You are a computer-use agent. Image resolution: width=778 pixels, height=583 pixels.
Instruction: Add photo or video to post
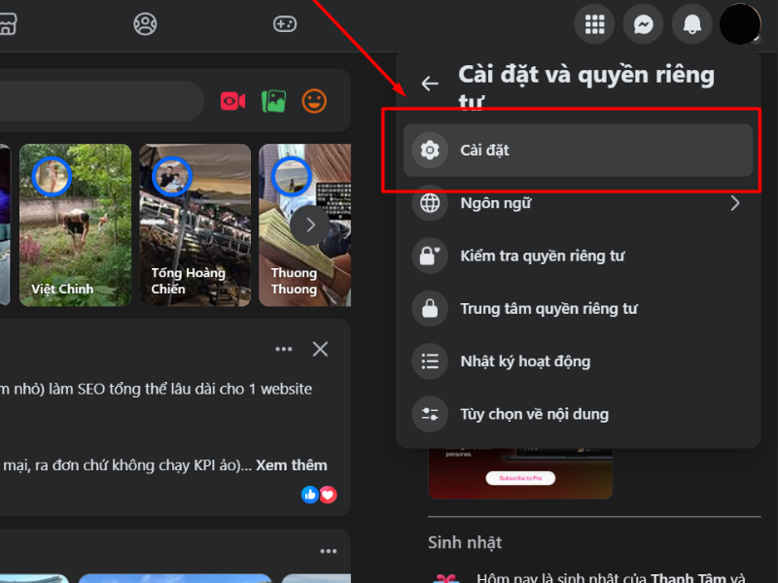(274, 101)
